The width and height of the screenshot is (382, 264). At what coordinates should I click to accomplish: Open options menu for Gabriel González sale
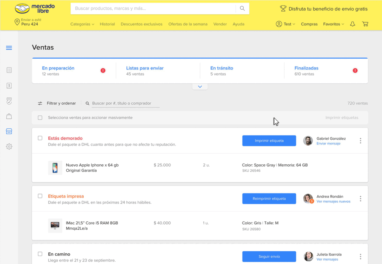tap(360, 141)
